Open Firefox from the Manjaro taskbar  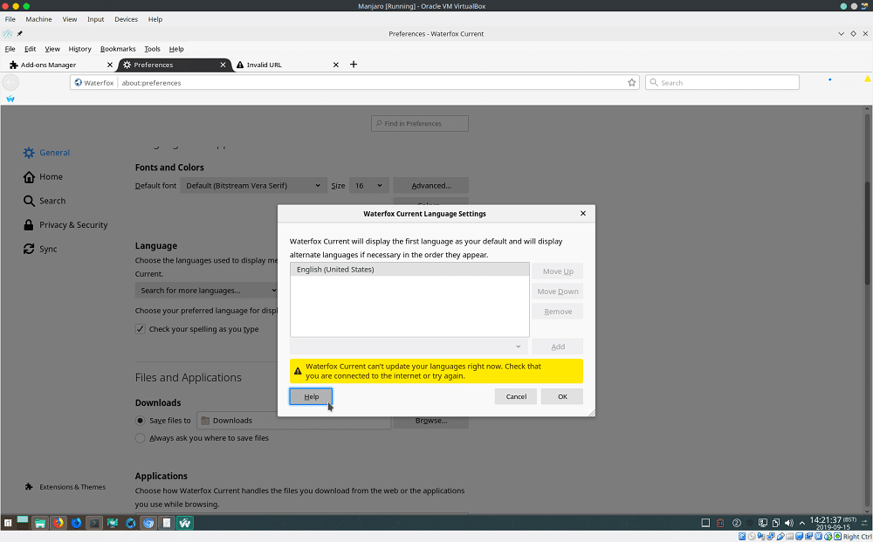click(58, 523)
